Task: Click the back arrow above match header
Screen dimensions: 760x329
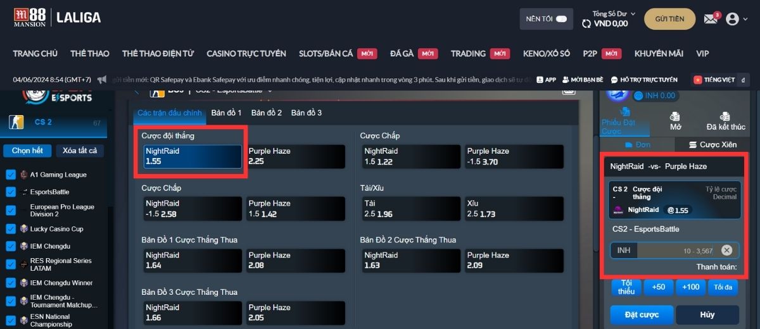Action: pos(137,91)
